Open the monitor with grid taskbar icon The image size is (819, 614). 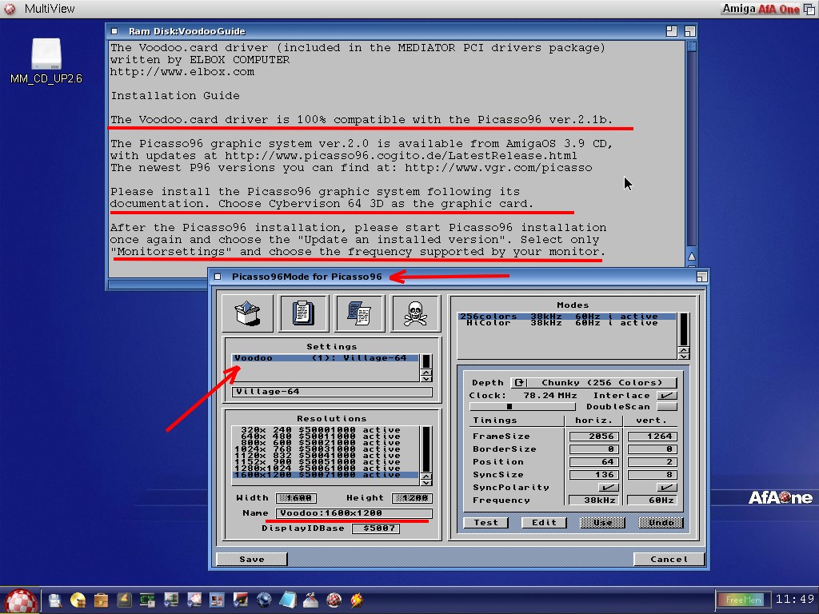171,600
